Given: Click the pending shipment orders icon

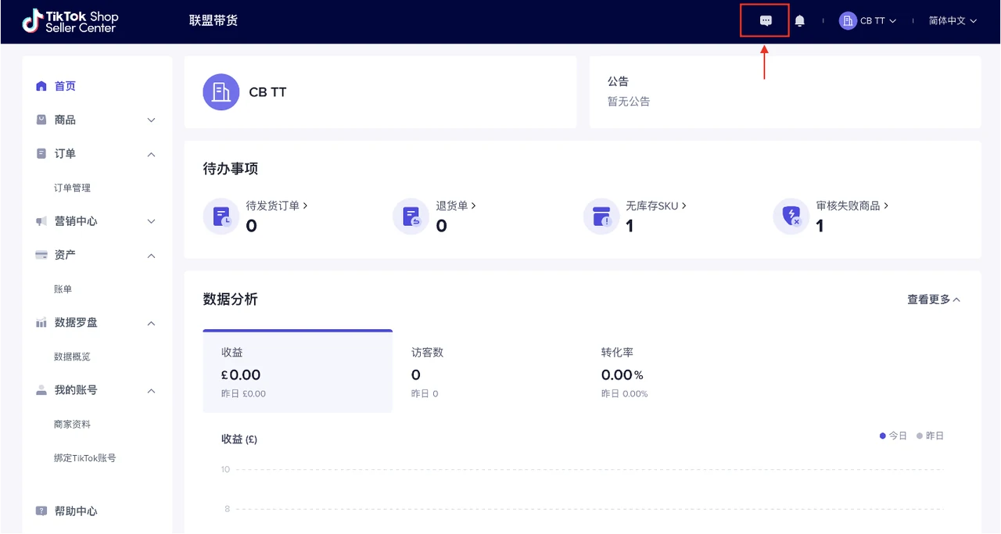Looking at the screenshot, I should tap(221, 217).
